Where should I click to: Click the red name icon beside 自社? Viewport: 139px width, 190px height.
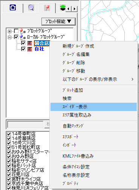[x=30, y=49]
